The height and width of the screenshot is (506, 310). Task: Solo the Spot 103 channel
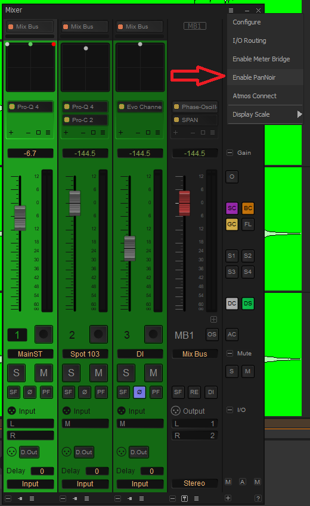(71, 373)
